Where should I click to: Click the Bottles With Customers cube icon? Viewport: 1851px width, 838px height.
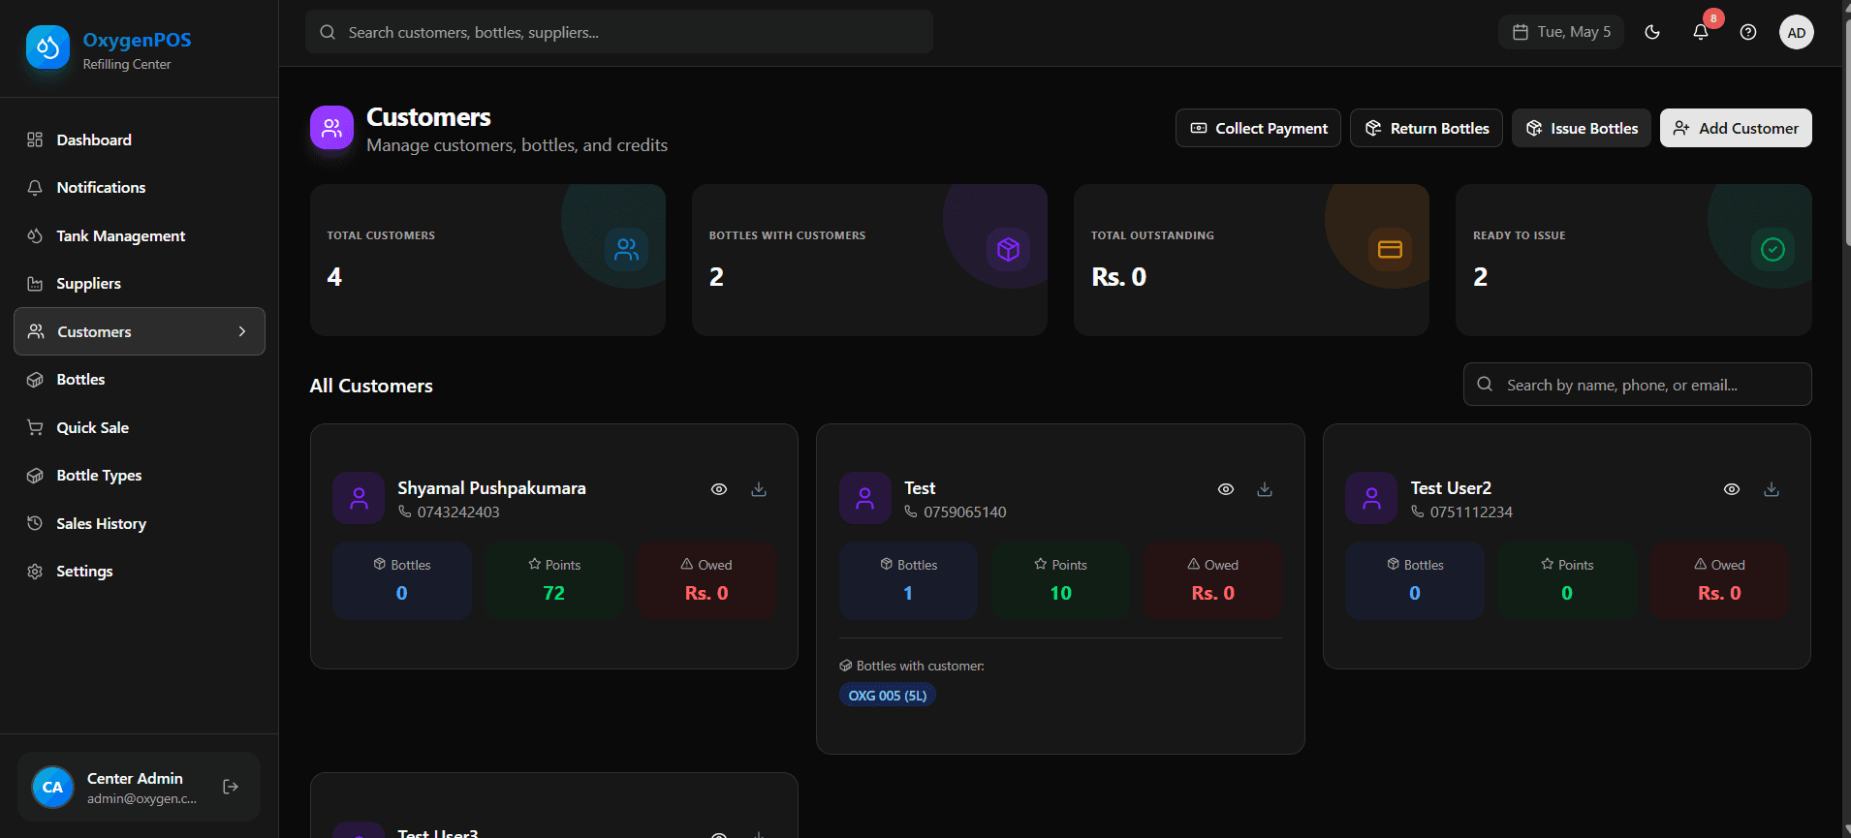[x=1008, y=250]
